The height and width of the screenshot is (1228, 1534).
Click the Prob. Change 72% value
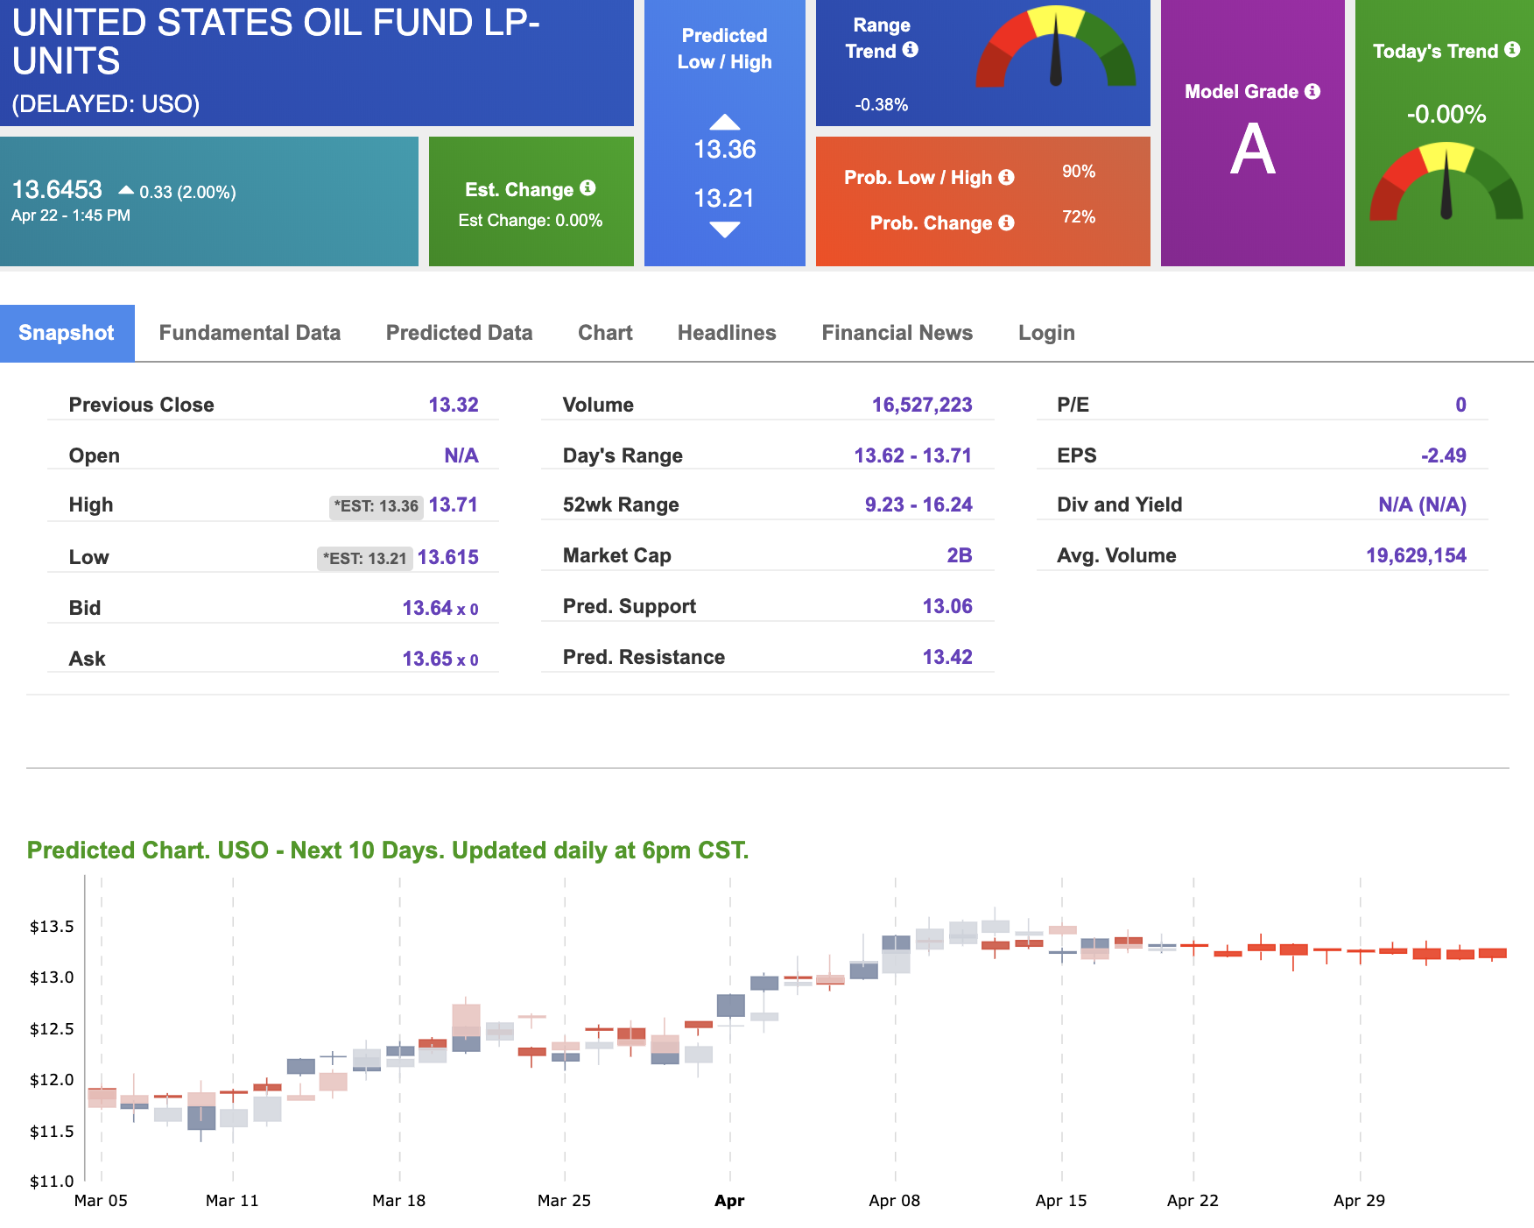coord(1079,217)
